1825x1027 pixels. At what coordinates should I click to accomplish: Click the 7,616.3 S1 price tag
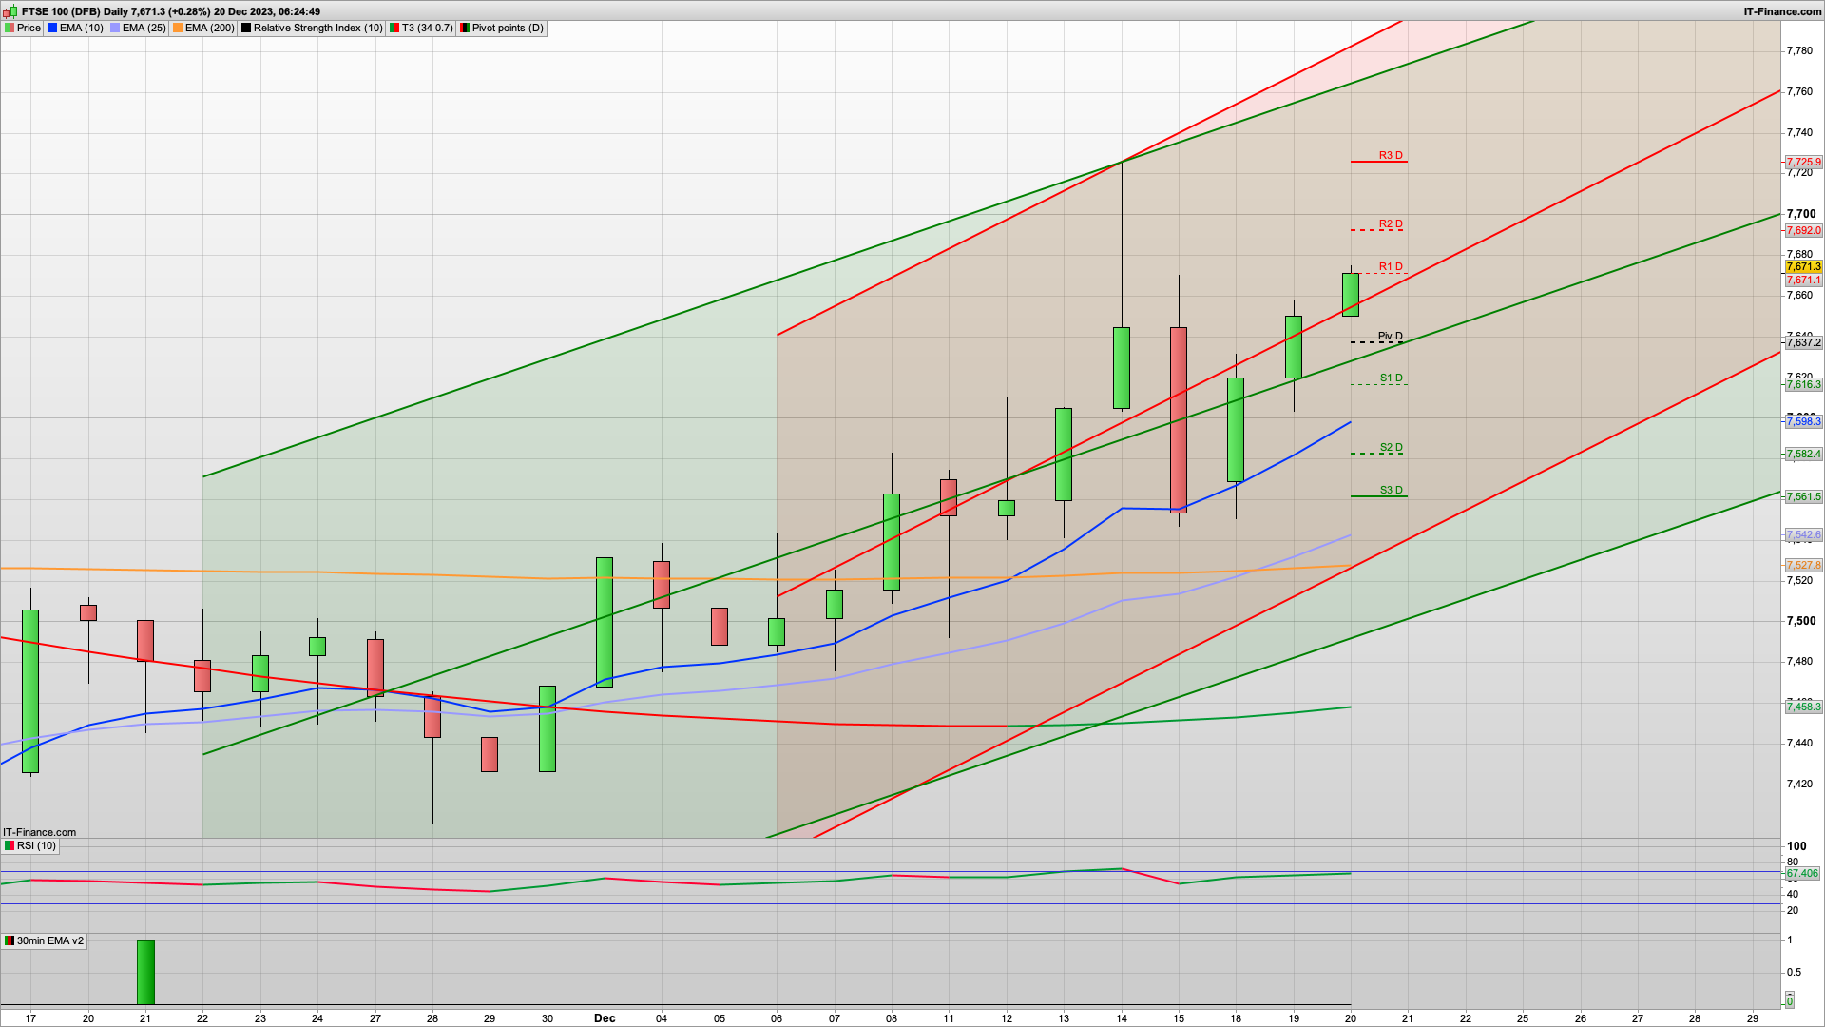[x=1803, y=385]
